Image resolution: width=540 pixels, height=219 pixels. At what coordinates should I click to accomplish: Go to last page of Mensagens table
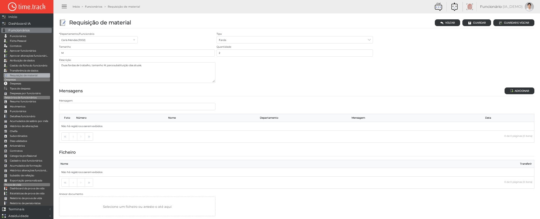[89, 137]
